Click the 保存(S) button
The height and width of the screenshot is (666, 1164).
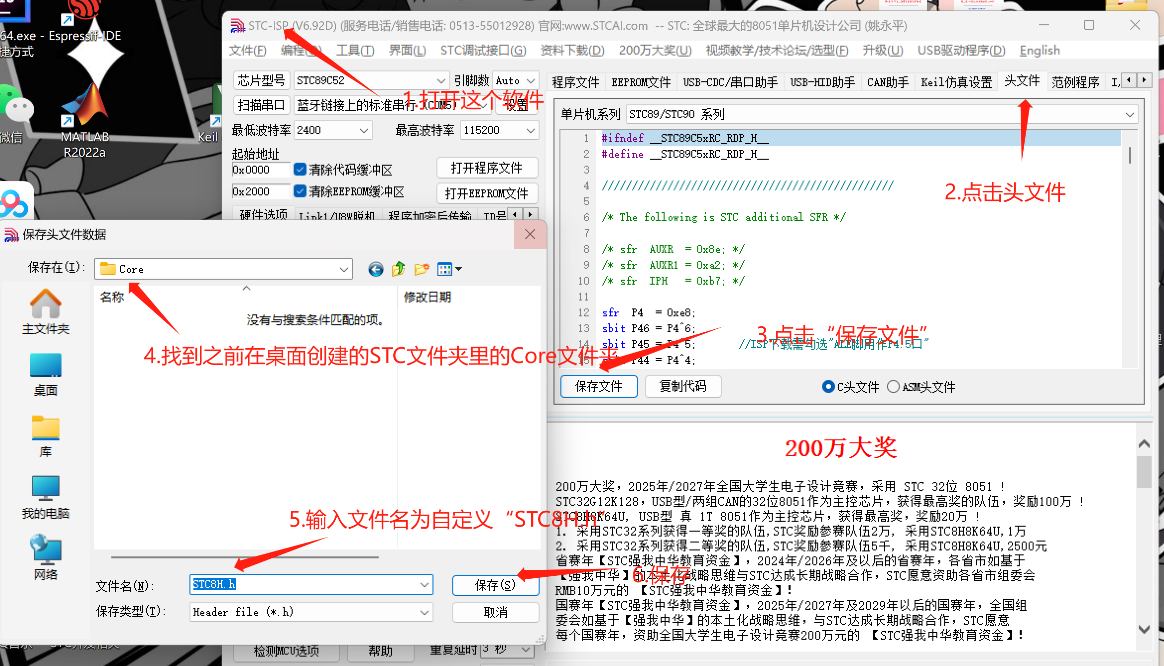pos(495,585)
